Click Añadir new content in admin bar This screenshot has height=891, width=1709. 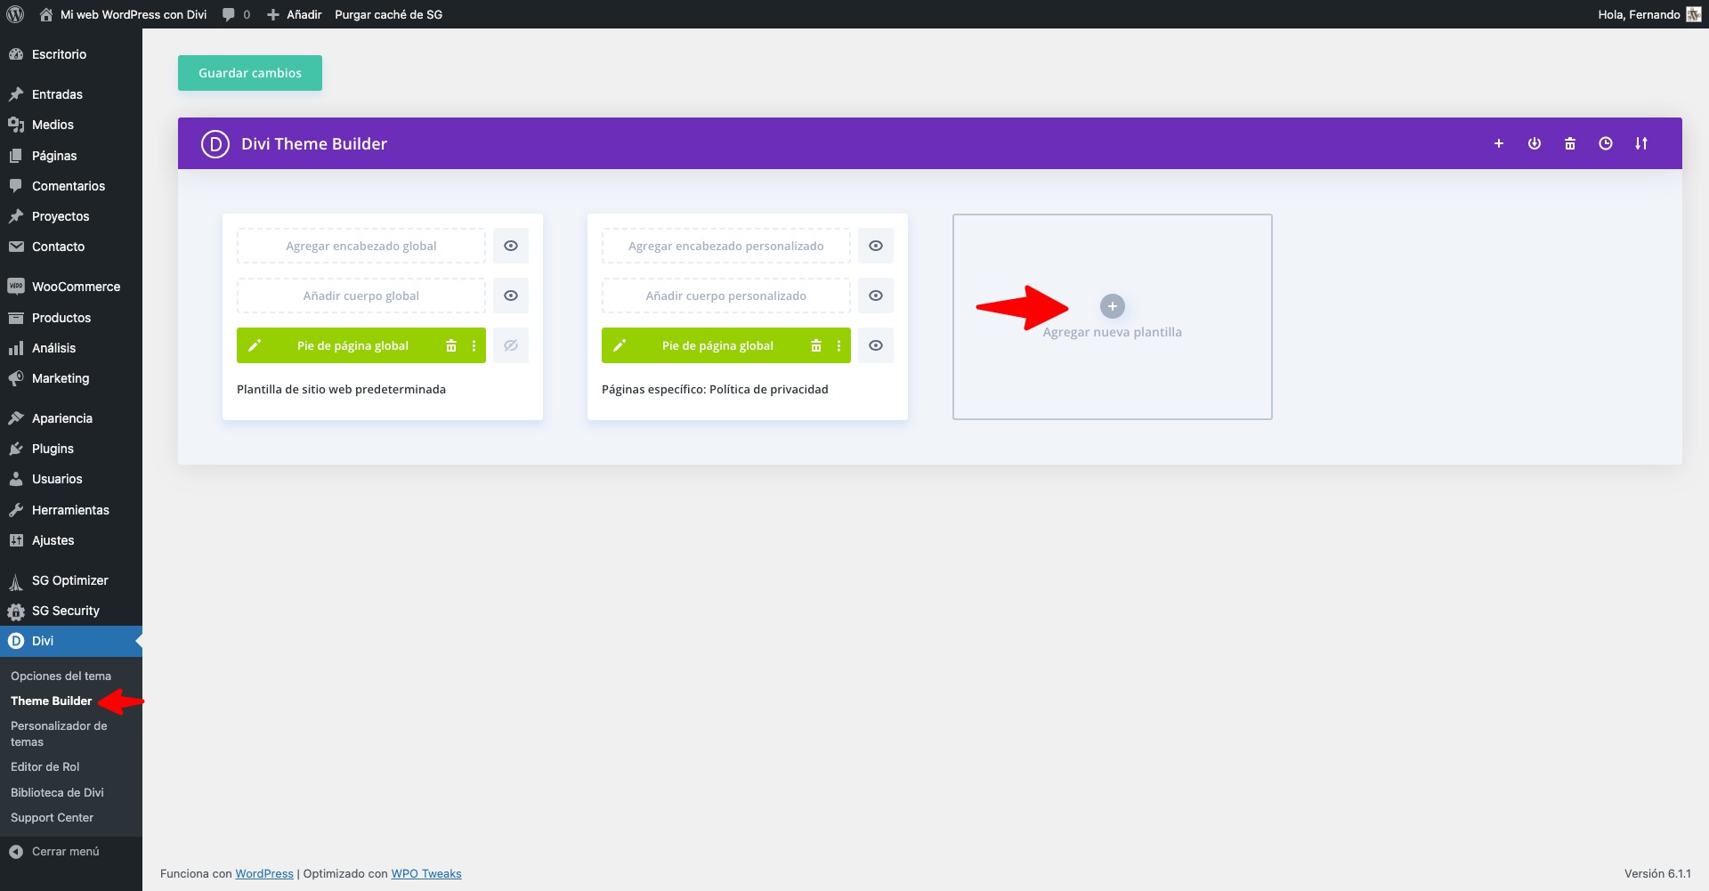(x=295, y=14)
